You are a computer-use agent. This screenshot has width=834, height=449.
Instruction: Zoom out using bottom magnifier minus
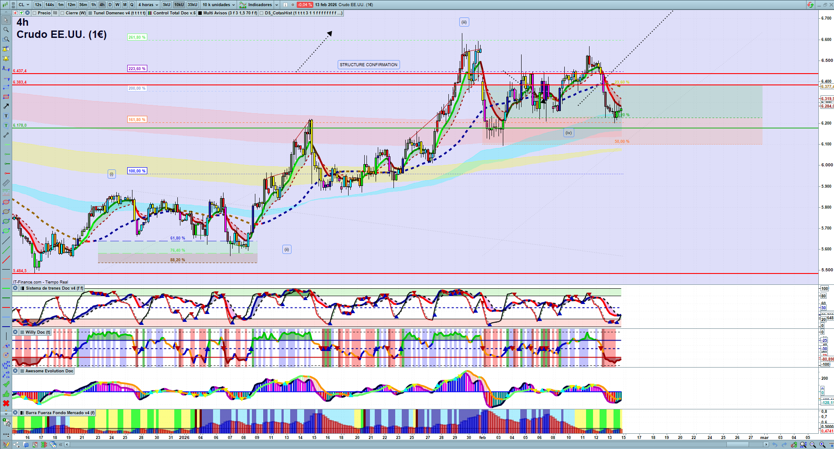tap(813, 445)
